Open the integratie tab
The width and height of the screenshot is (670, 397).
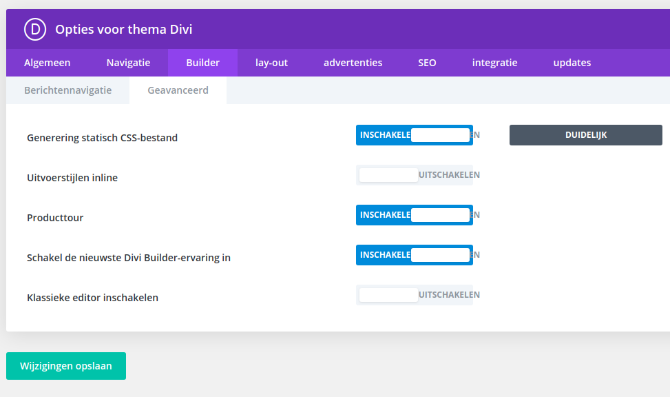494,63
